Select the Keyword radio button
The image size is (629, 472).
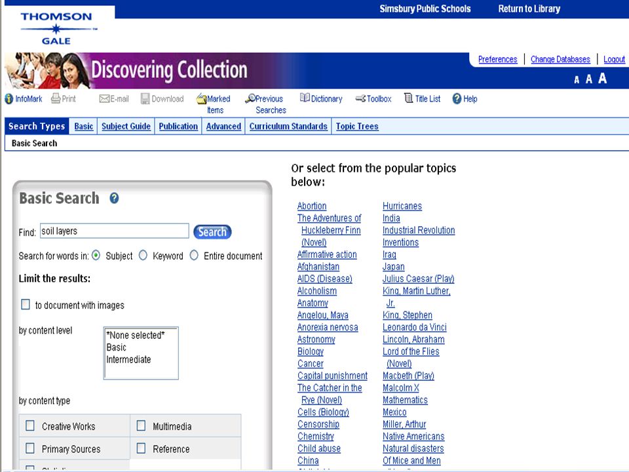[x=143, y=255]
